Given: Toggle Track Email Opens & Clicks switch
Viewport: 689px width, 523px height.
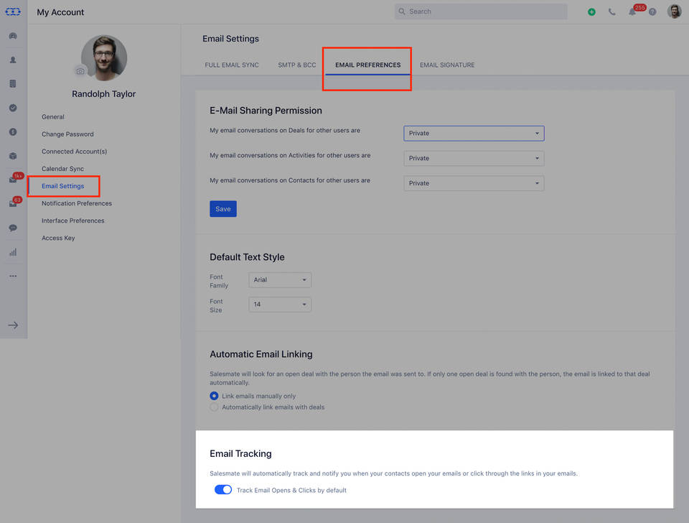Looking at the screenshot, I should [223, 490].
